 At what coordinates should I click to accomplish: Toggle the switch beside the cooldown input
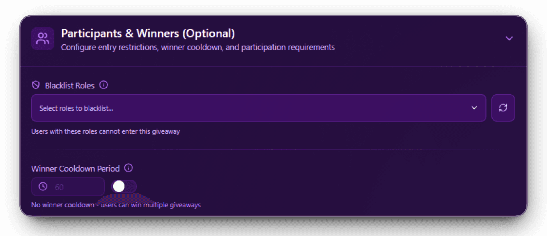point(123,186)
